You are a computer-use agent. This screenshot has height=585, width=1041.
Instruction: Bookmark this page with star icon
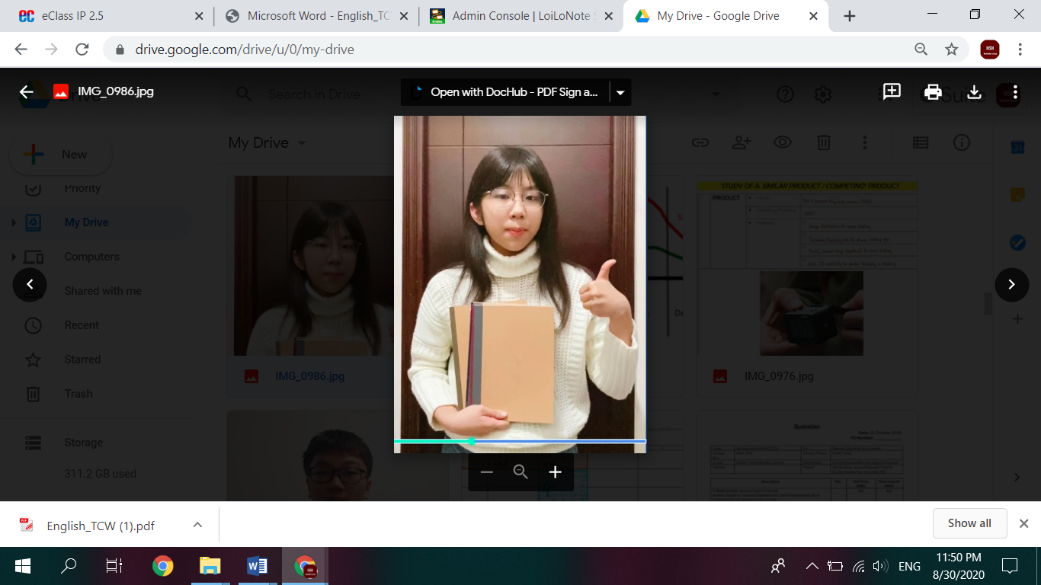[951, 50]
